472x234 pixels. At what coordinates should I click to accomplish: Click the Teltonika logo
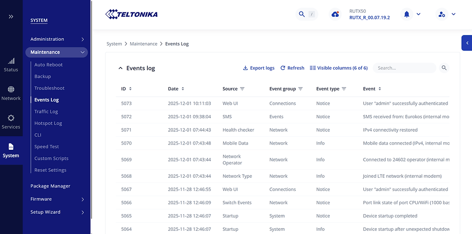tap(132, 14)
